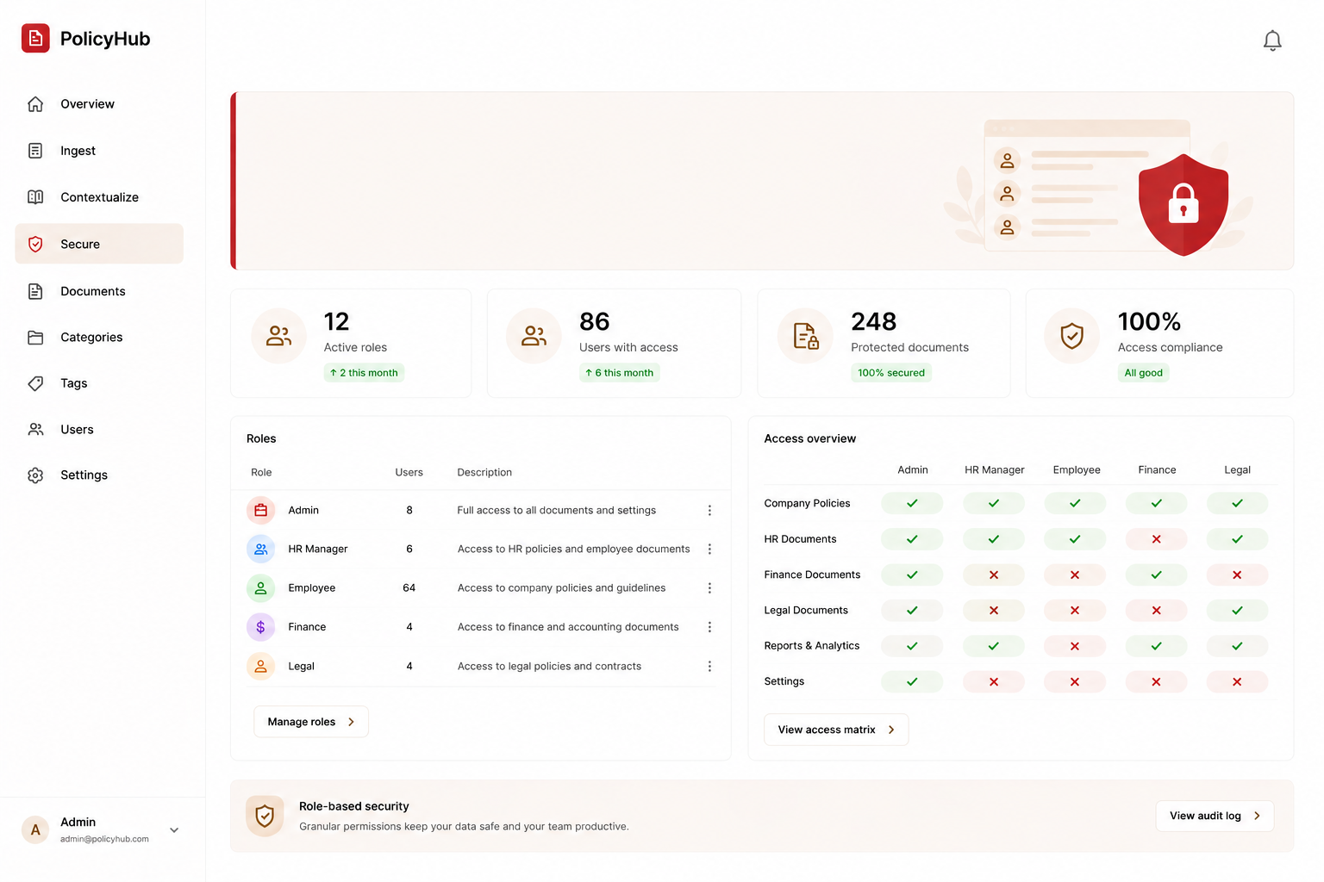
Task: Click the Access compliance shield icon
Action: click(1071, 336)
